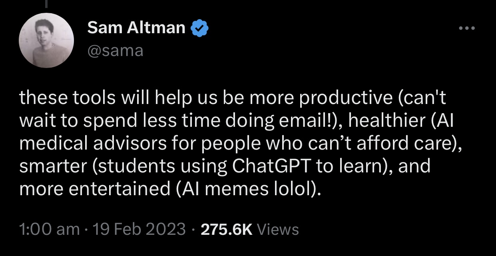The image size is (496, 256).
Task: Open the 275.6K view count
Action: (x=226, y=229)
